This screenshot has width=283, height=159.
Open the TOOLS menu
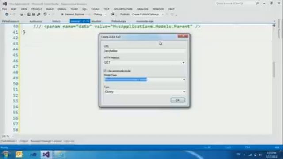click(x=95, y=9)
